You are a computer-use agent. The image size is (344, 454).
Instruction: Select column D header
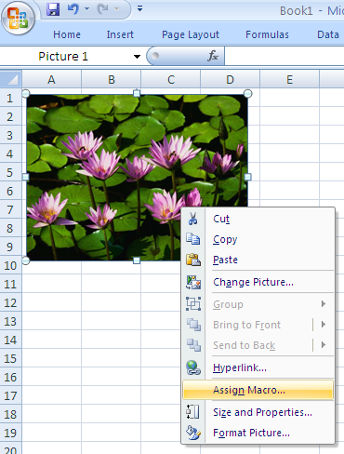230,80
